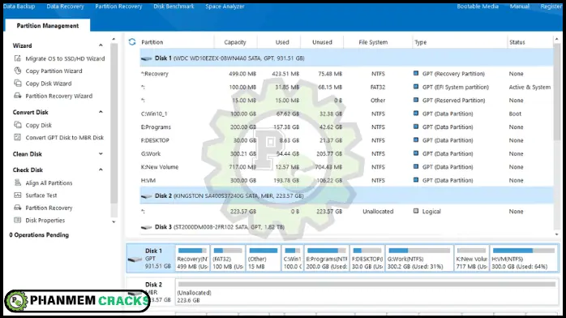Click sidebar scrollbar down arrow
Viewport: 566px width, 318px height.
[114, 222]
